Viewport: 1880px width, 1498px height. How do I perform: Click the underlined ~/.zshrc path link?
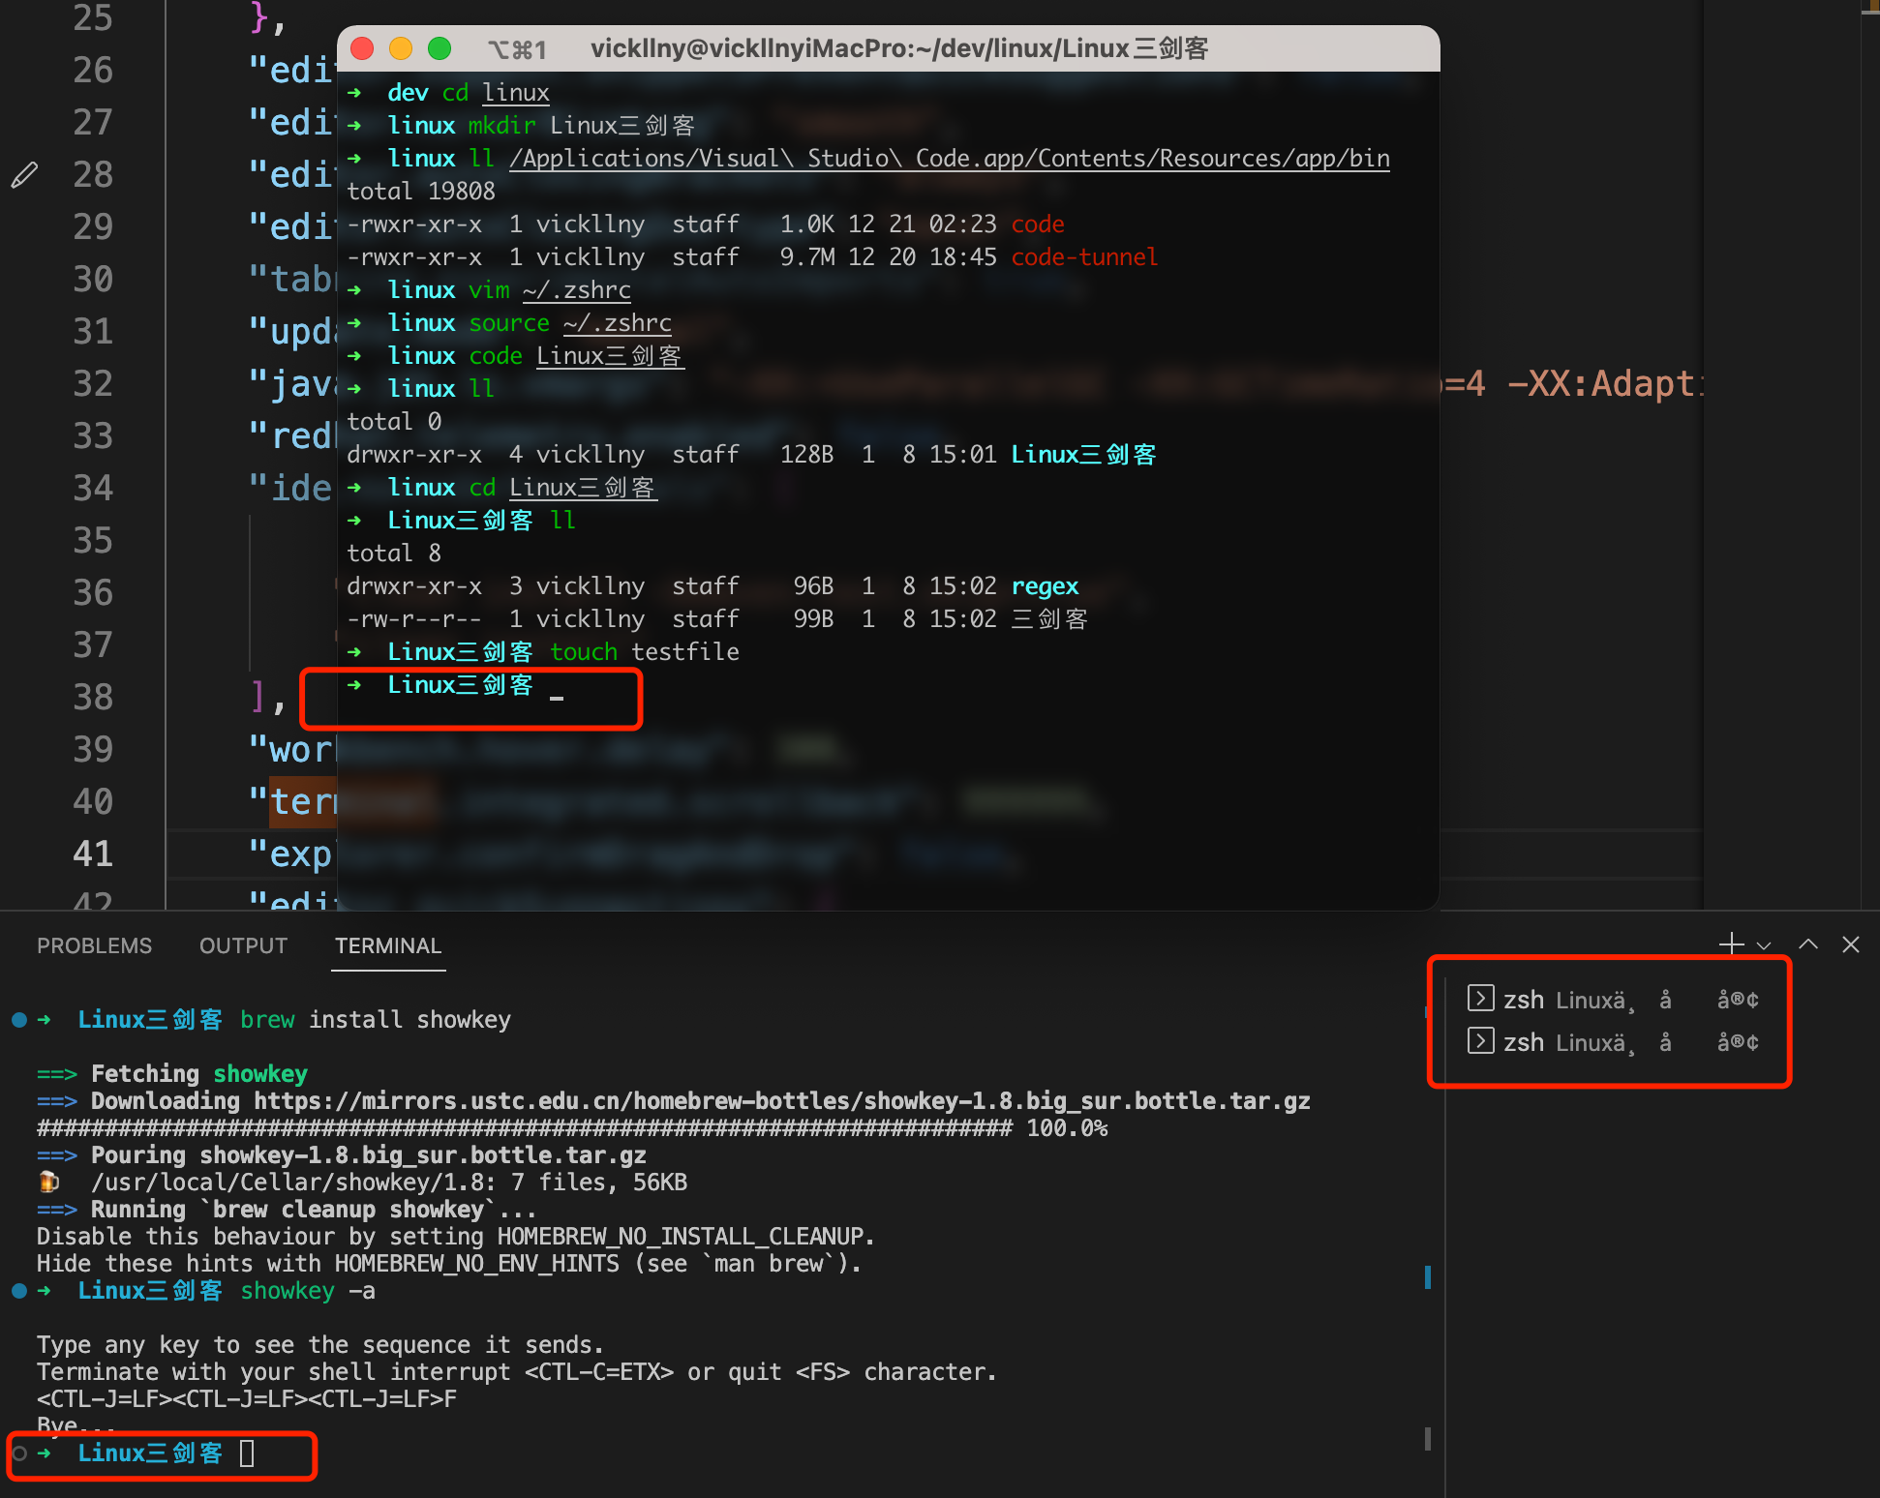pos(576,289)
